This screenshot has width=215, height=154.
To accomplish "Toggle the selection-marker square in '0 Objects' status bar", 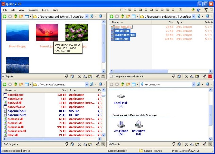I will click(210, 144).
